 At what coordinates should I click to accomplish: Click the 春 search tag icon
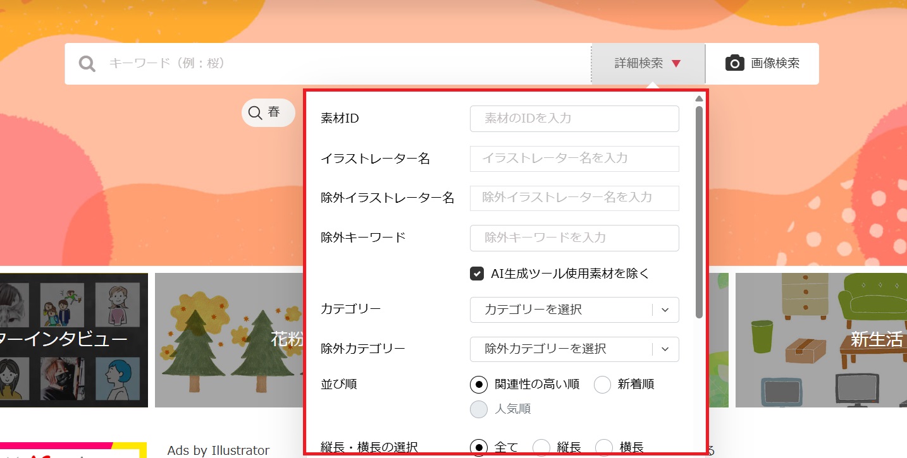pyautogui.click(x=256, y=112)
